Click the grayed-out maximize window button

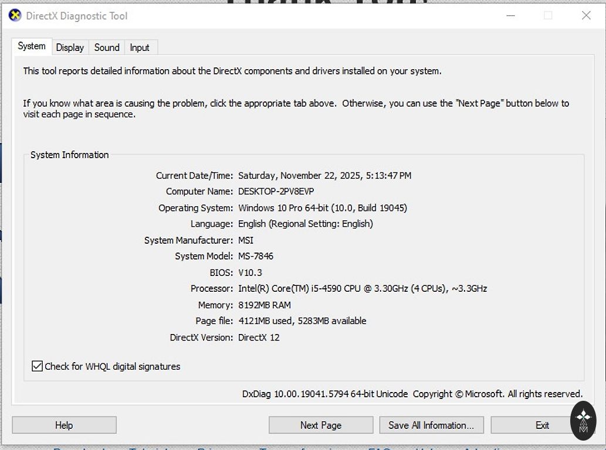[x=548, y=16]
